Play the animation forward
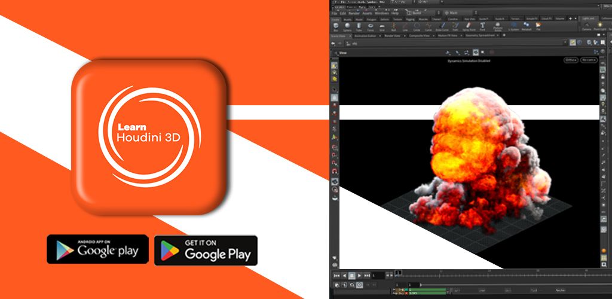612x299 pixels. 359,276
